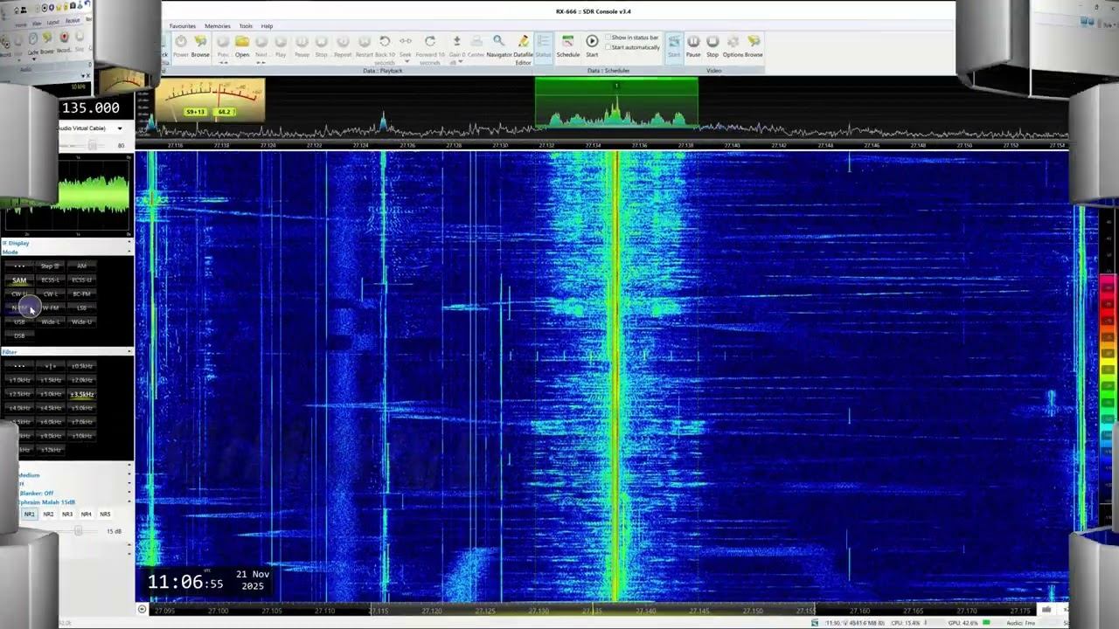Select DSB mode button
Image resolution: width=1119 pixels, height=629 pixels.
pos(19,336)
